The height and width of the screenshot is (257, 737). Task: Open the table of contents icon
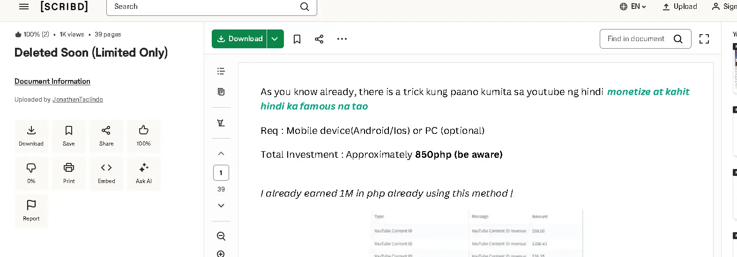coord(221,71)
